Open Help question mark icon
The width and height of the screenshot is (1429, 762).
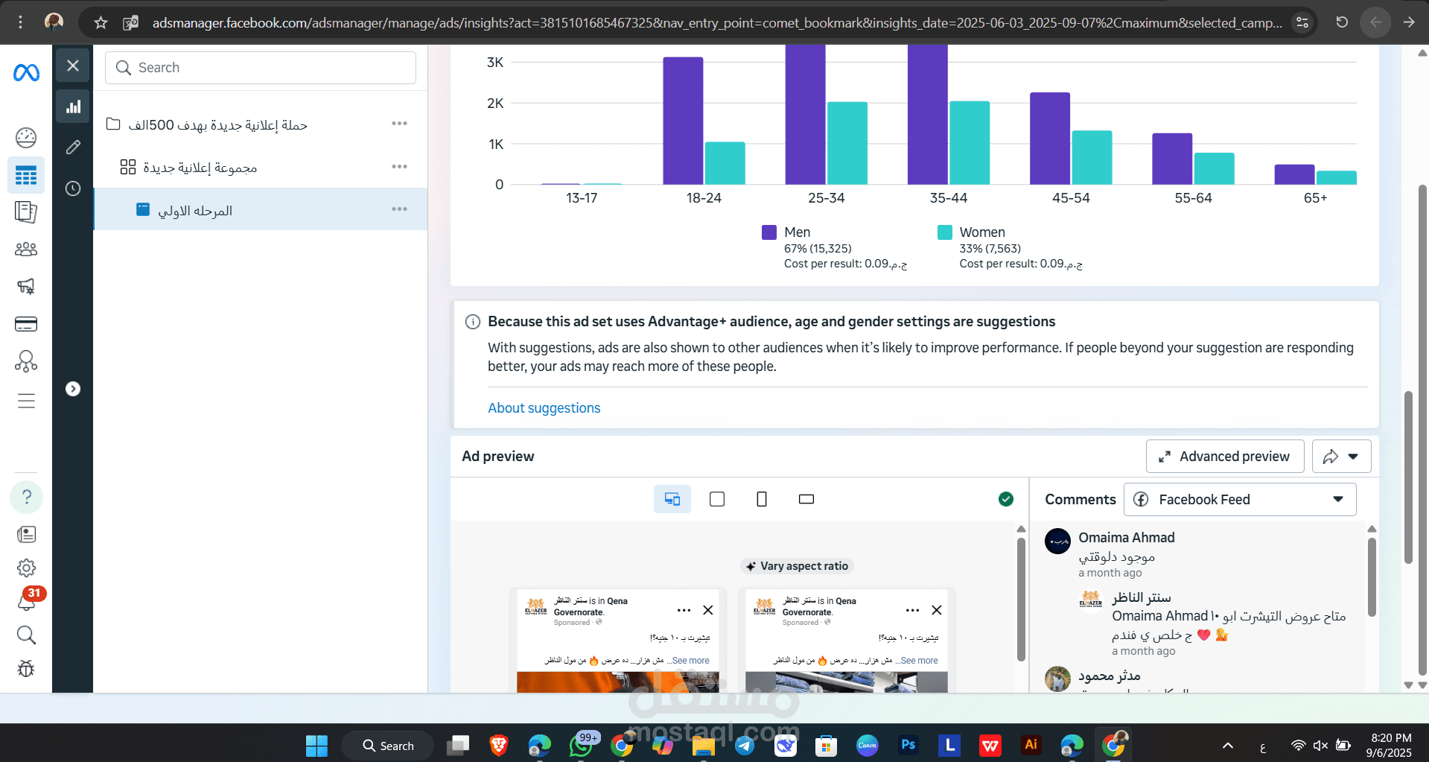pos(26,497)
